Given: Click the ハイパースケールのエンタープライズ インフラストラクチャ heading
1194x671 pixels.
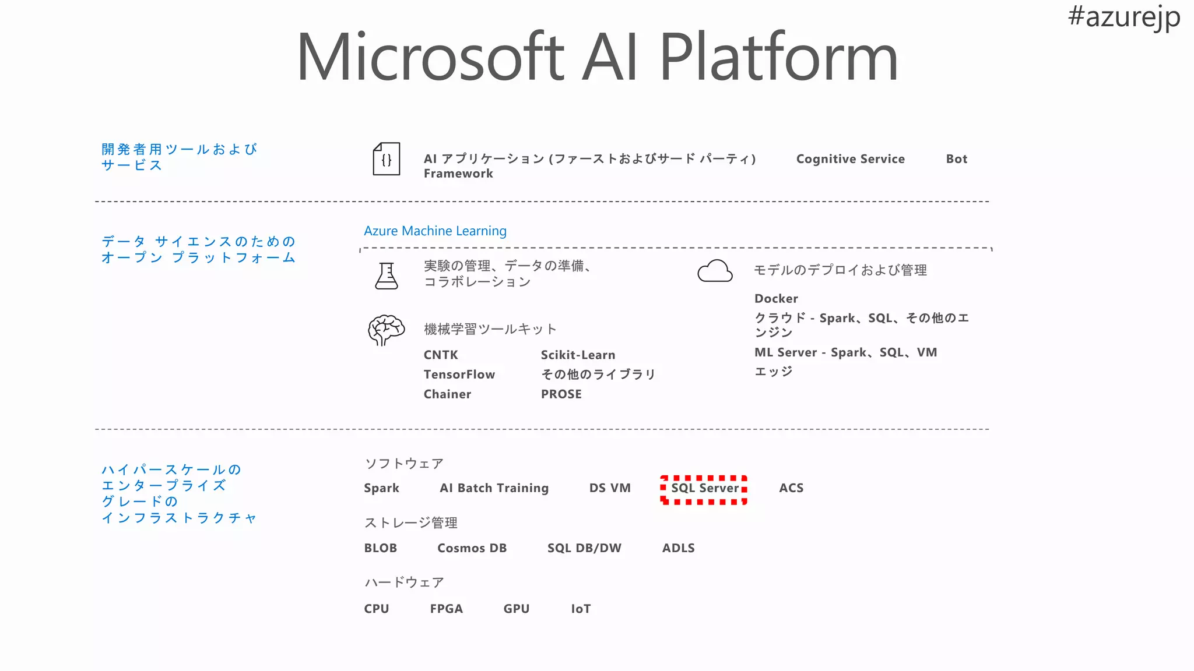Looking at the screenshot, I should [x=180, y=493].
